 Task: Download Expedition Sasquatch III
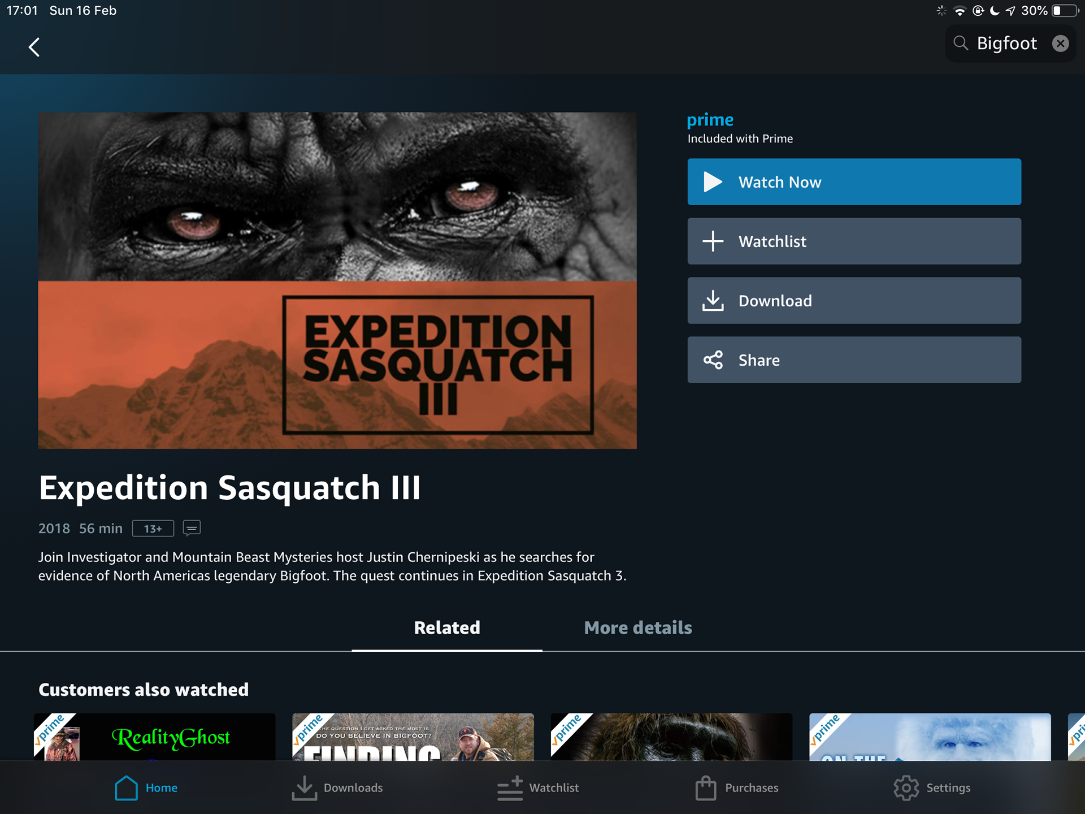tap(853, 301)
